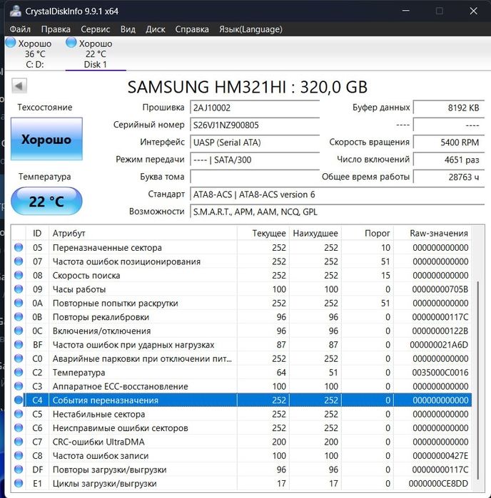491x498 pixels.
Task: Click the Raw-значения column header
Action: tap(432, 233)
